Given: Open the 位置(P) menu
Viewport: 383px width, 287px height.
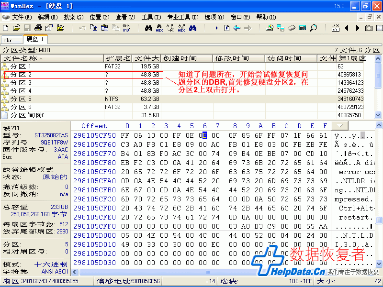Looking at the screenshot, I should [x=100, y=17].
